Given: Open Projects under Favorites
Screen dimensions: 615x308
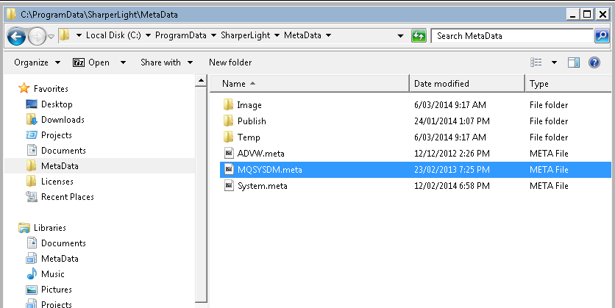Looking at the screenshot, I should click(x=57, y=135).
